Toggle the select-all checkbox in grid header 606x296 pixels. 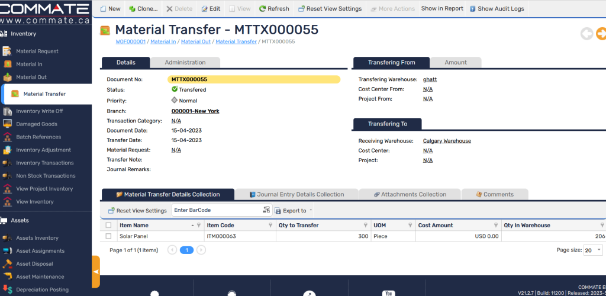point(109,225)
